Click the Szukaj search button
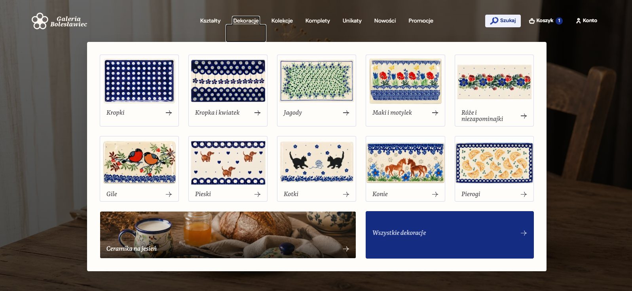The image size is (632, 291). click(x=503, y=21)
